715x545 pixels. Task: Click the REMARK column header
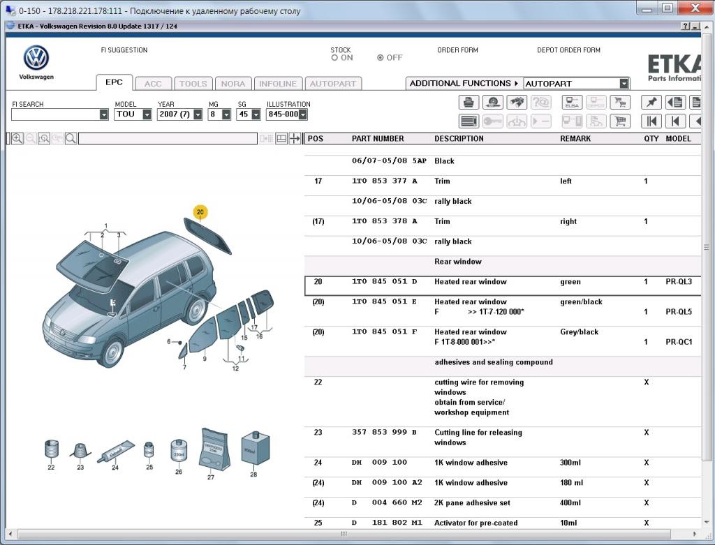click(575, 139)
